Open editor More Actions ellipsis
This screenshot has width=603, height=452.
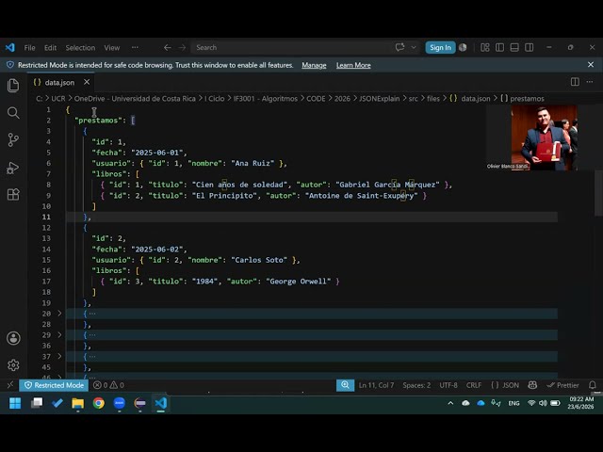(590, 82)
